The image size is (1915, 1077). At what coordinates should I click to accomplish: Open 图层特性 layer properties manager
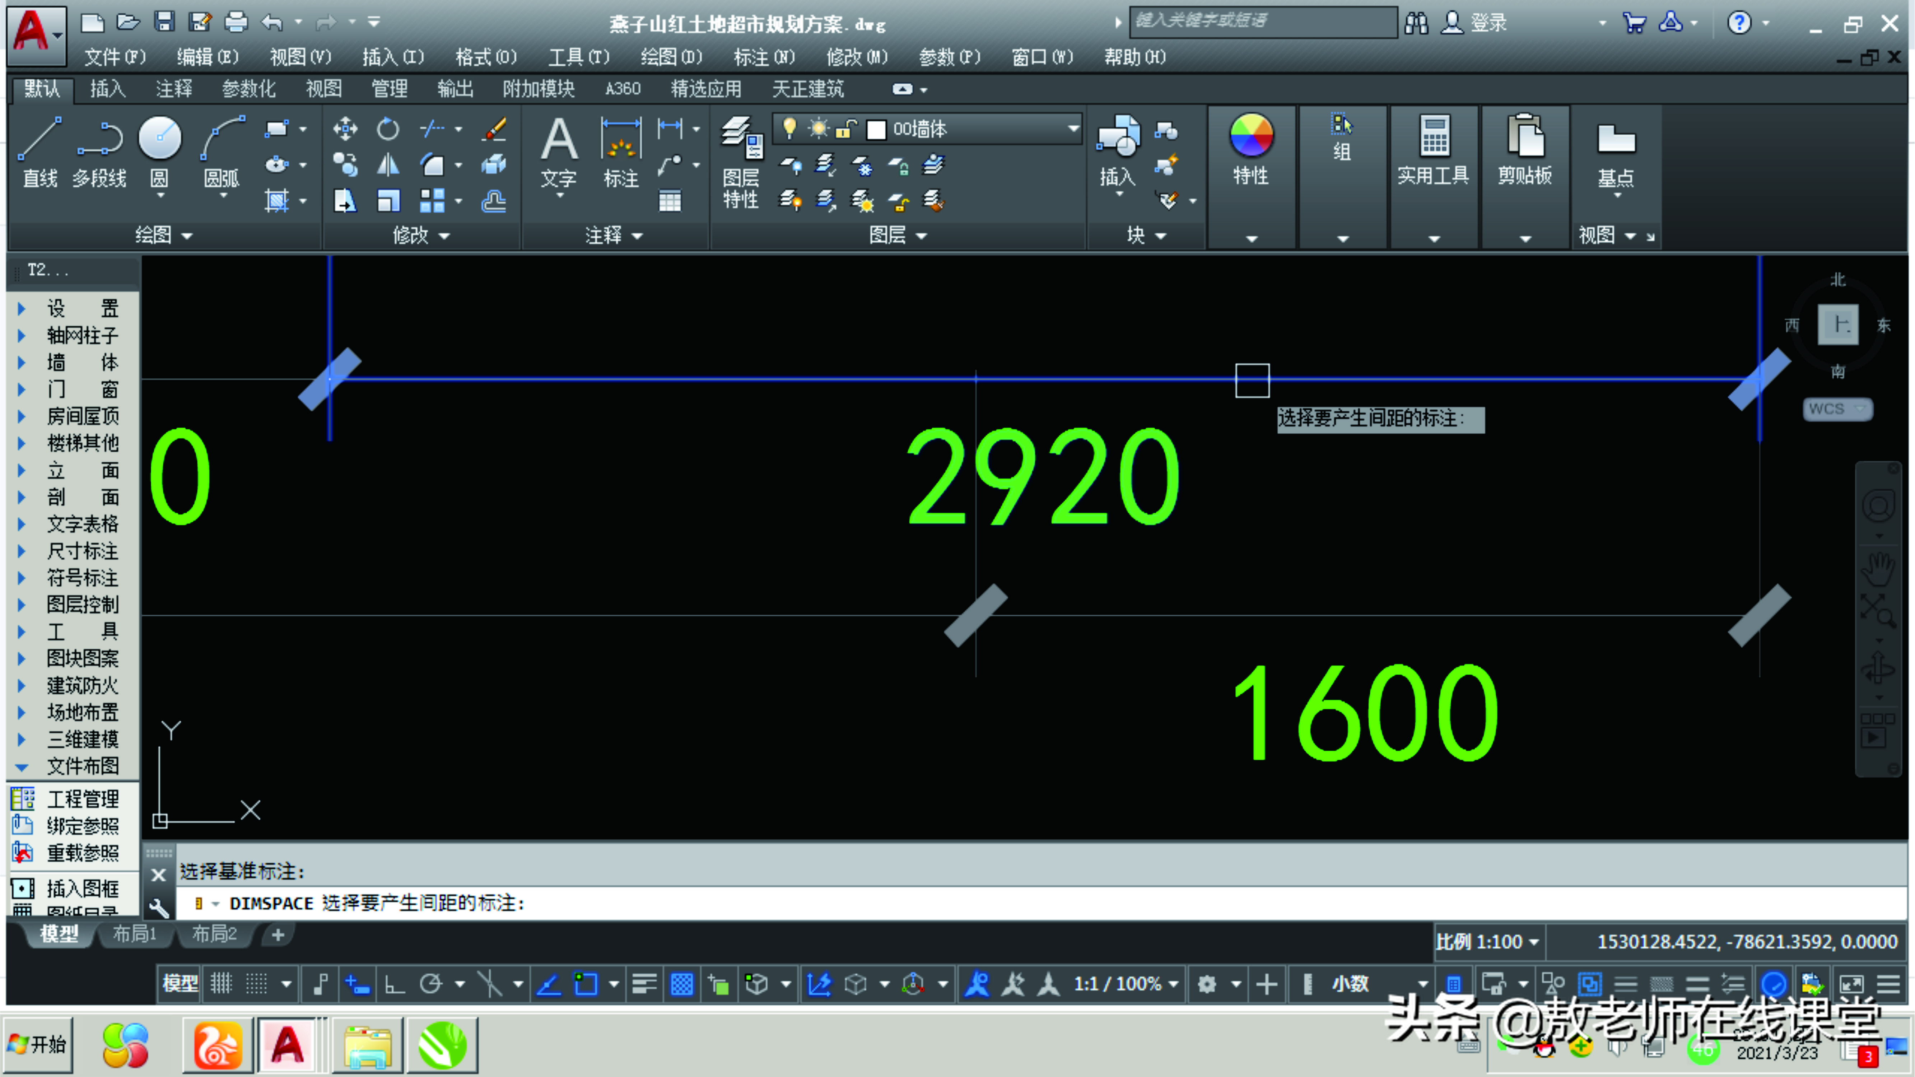point(741,162)
